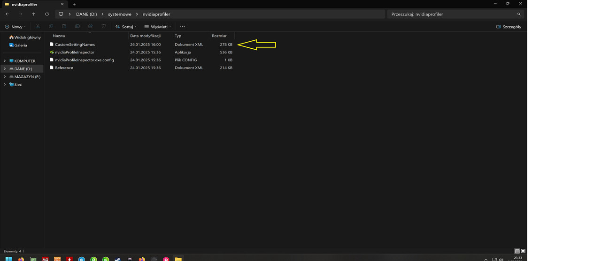This screenshot has width=601, height=261.
Task: Expand the DANE (D:) tree node
Action: 5,69
